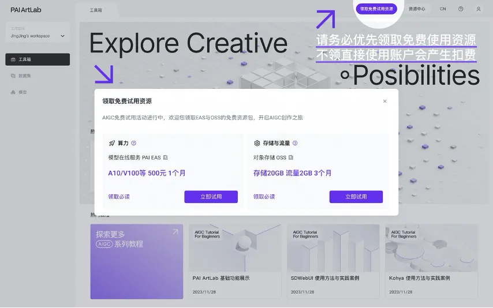
Task: Click 2023/11/28 date under SDWebUI card
Action: tap(302, 292)
